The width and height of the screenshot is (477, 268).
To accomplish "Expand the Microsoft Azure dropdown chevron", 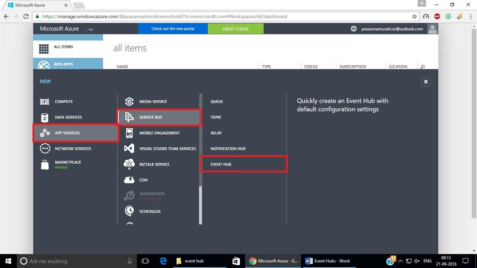I will click(91, 29).
